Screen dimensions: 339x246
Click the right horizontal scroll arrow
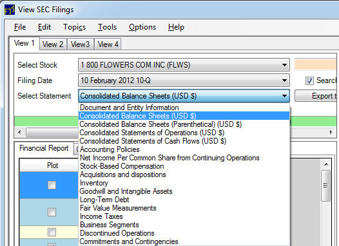click(331, 132)
